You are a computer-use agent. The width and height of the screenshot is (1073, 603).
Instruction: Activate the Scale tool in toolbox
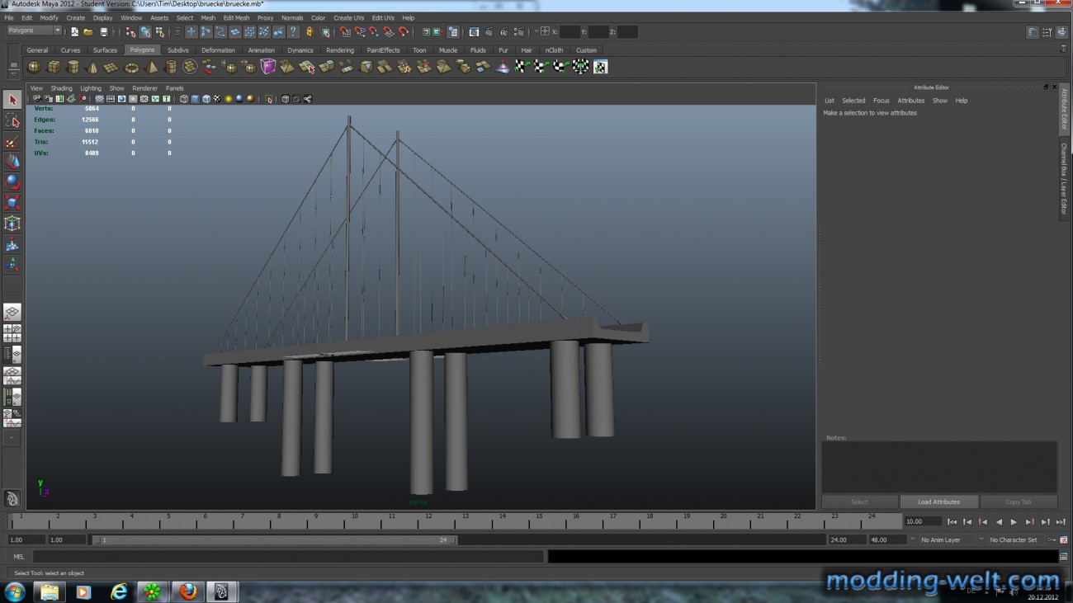[x=12, y=203]
